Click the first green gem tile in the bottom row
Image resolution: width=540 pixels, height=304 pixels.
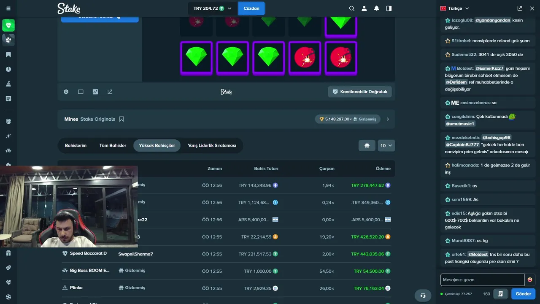coord(196,58)
